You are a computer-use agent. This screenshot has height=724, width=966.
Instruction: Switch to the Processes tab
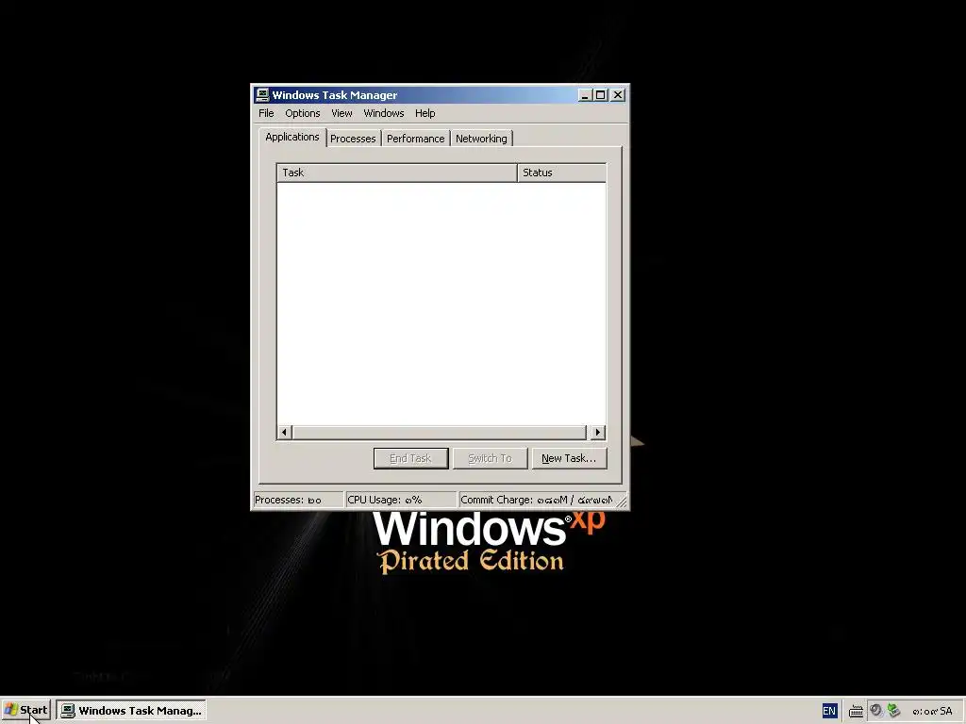pyautogui.click(x=353, y=139)
